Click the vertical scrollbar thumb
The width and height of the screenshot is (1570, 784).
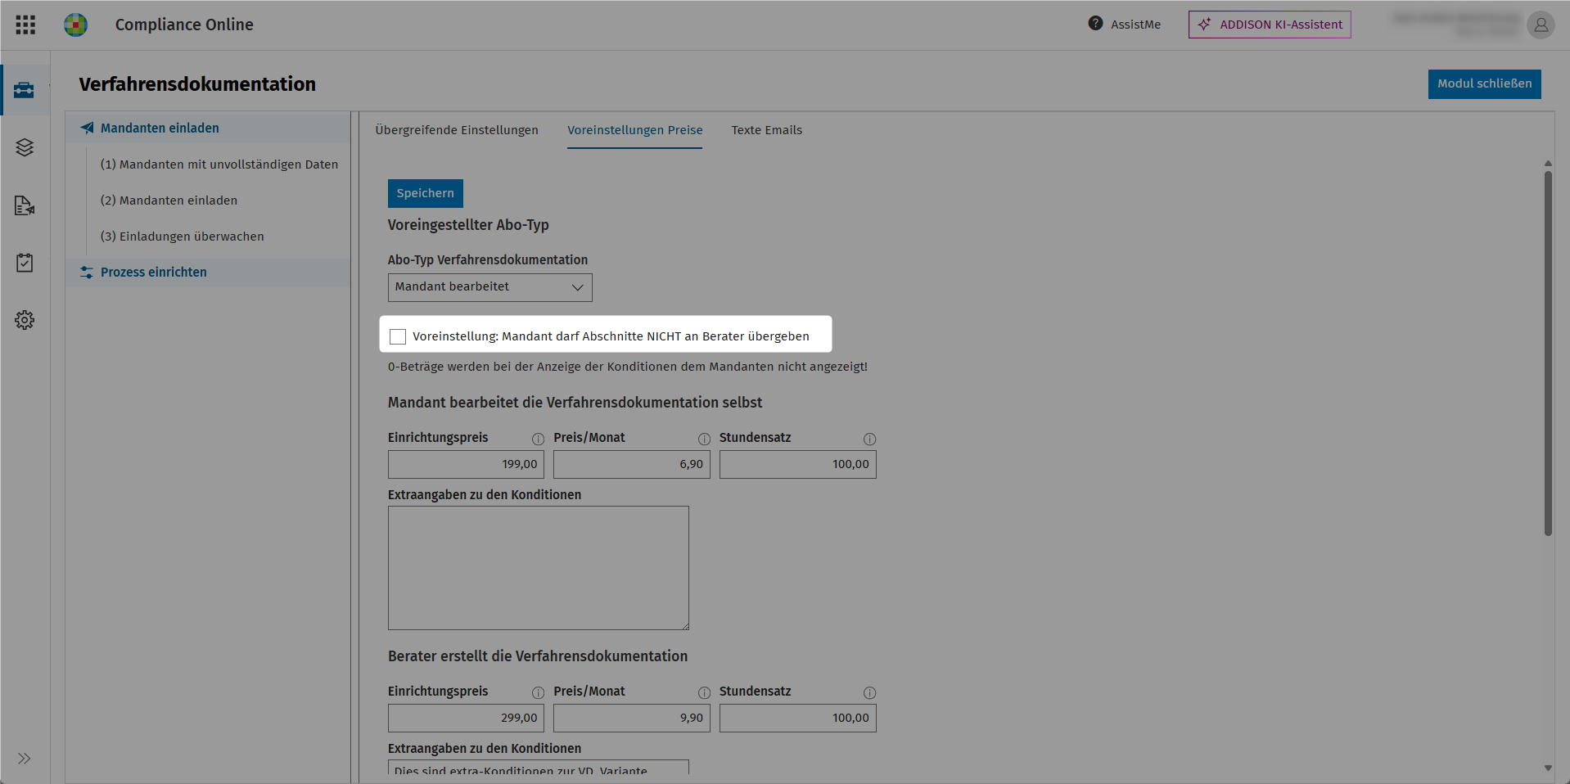tap(1548, 353)
